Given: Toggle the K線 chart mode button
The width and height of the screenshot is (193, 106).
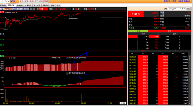Looking at the screenshot, I should coord(2,9).
